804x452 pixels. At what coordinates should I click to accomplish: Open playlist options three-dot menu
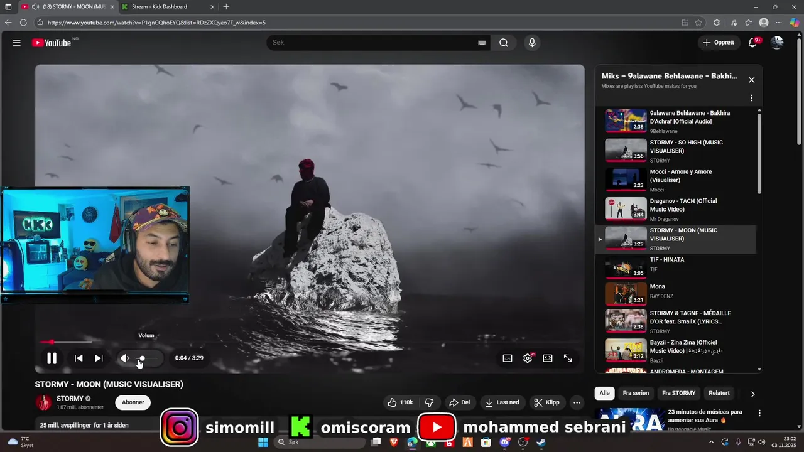pyautogui.click(x=751, y=98)
